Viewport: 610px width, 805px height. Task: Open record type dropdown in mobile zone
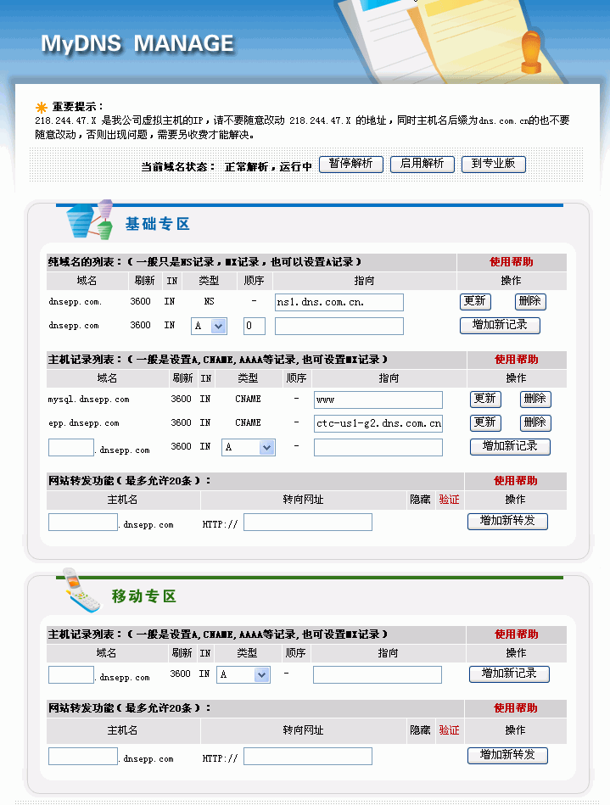pos(243,674)
